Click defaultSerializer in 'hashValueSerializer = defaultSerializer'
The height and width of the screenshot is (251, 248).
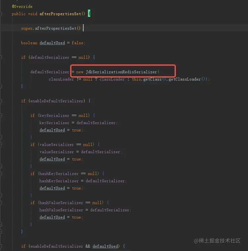pyautogui.click(x=110, y=210)
